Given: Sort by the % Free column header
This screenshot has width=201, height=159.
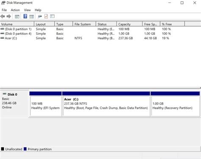Looking at the screenshot, I should tap(173, 24).
